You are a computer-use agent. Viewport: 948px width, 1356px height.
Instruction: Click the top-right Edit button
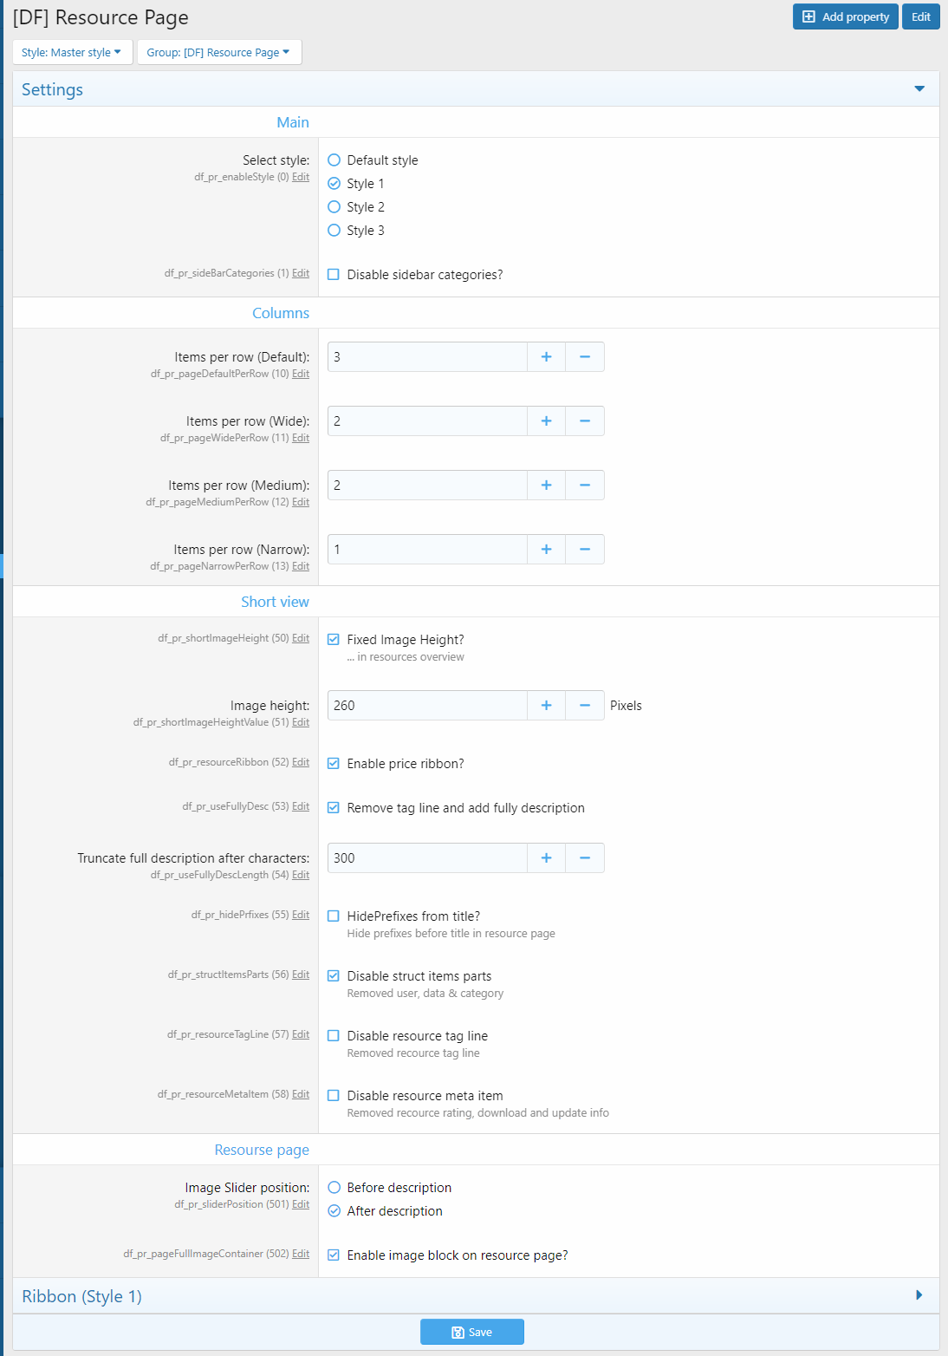pyautogui.click(x=920, y=17)
